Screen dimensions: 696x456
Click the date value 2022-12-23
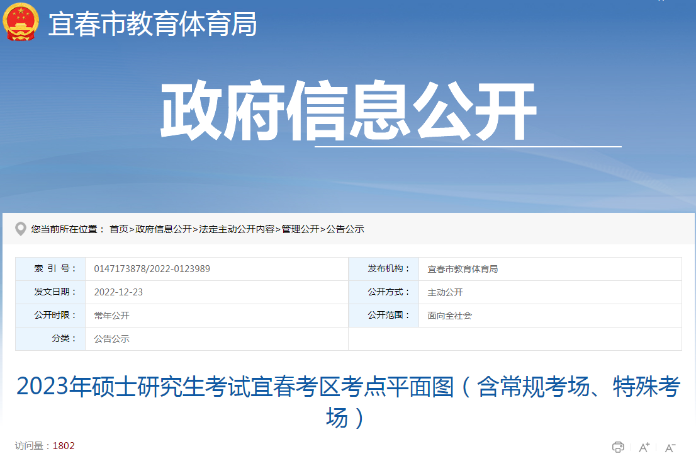click(x=118, y=292)
